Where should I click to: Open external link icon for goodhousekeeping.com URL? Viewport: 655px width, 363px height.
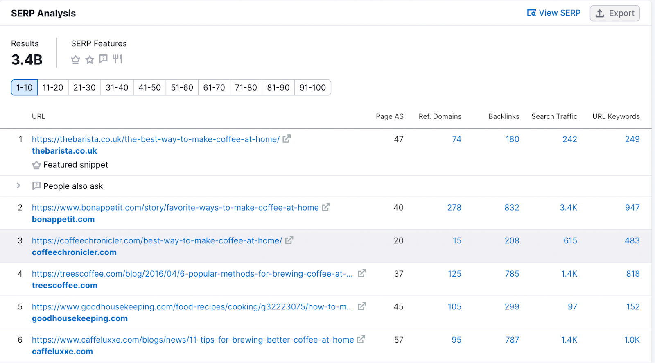(361, 306)
